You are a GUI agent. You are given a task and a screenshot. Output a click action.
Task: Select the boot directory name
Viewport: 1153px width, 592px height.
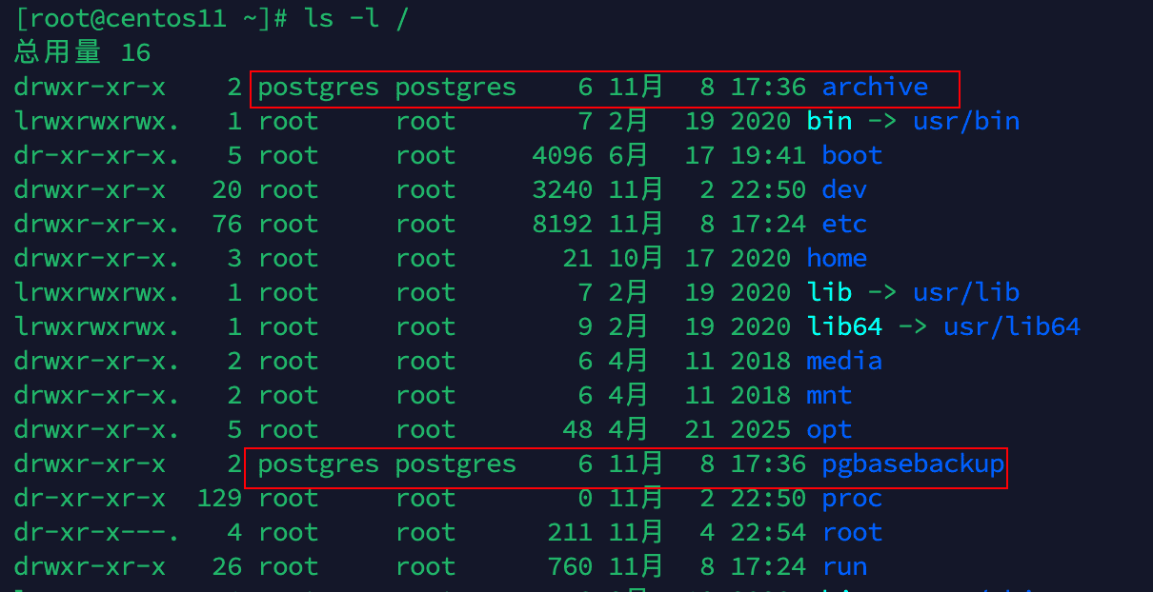[851, 155]
